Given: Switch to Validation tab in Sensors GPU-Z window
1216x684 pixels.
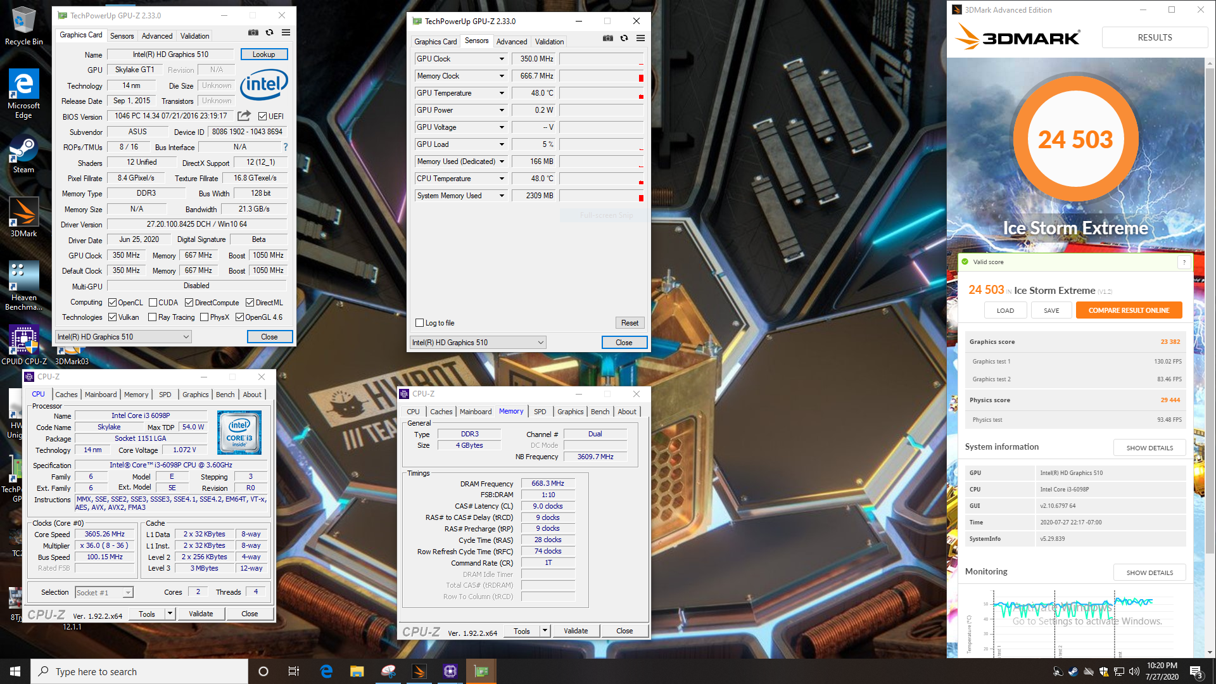Looking at the screenshot, I should (x=549, y=42).
